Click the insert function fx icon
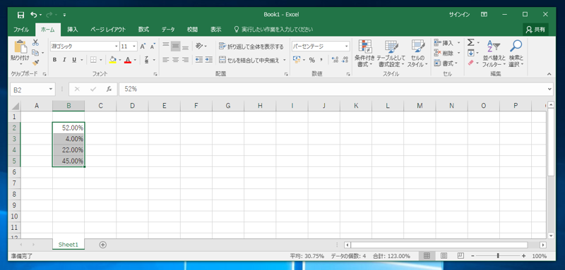This screenshot has height=270, width=565. coord(109,89)
